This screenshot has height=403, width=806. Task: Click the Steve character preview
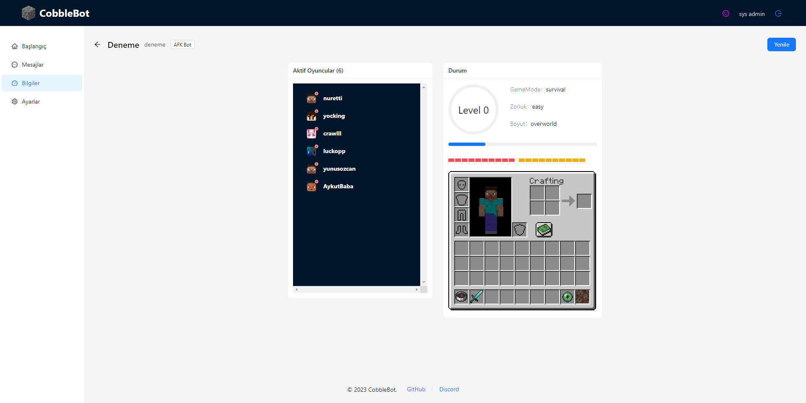click(491, 207)
